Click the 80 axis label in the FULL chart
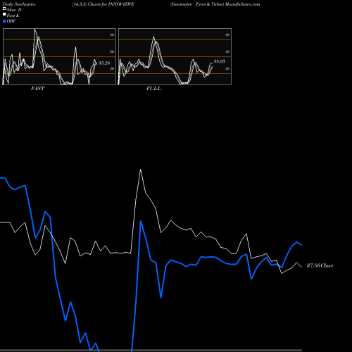The width and height of the screenshot is (352, 352). click(x=227, y=34)
